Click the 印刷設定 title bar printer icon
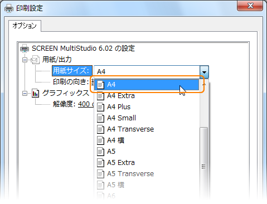 (x=9, y=8)
